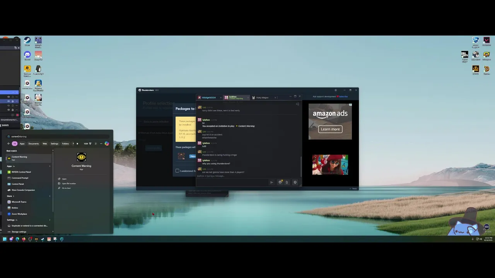Image resolution: width=495 pixels, height=278 pixels.
Task: Go back with the search panel arrow
Action: [9, 144]
